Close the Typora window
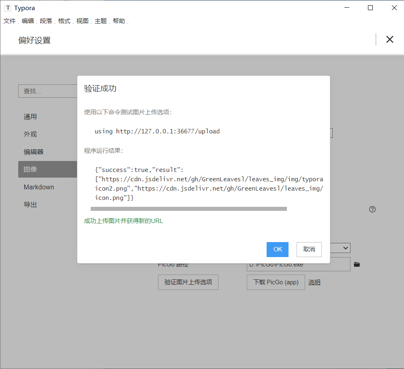 [x=394, y=8]
